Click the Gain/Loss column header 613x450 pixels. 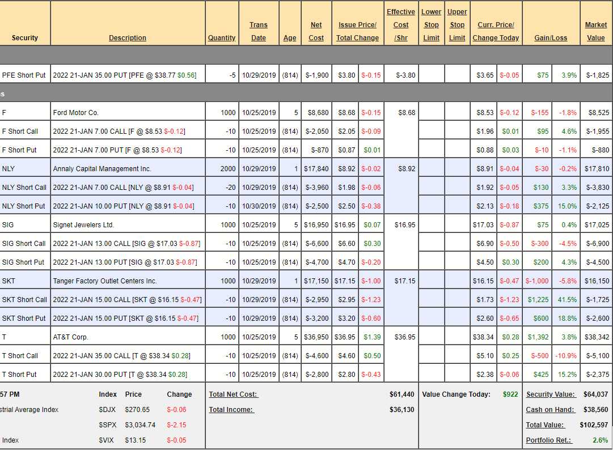click(x=550, y=38)
